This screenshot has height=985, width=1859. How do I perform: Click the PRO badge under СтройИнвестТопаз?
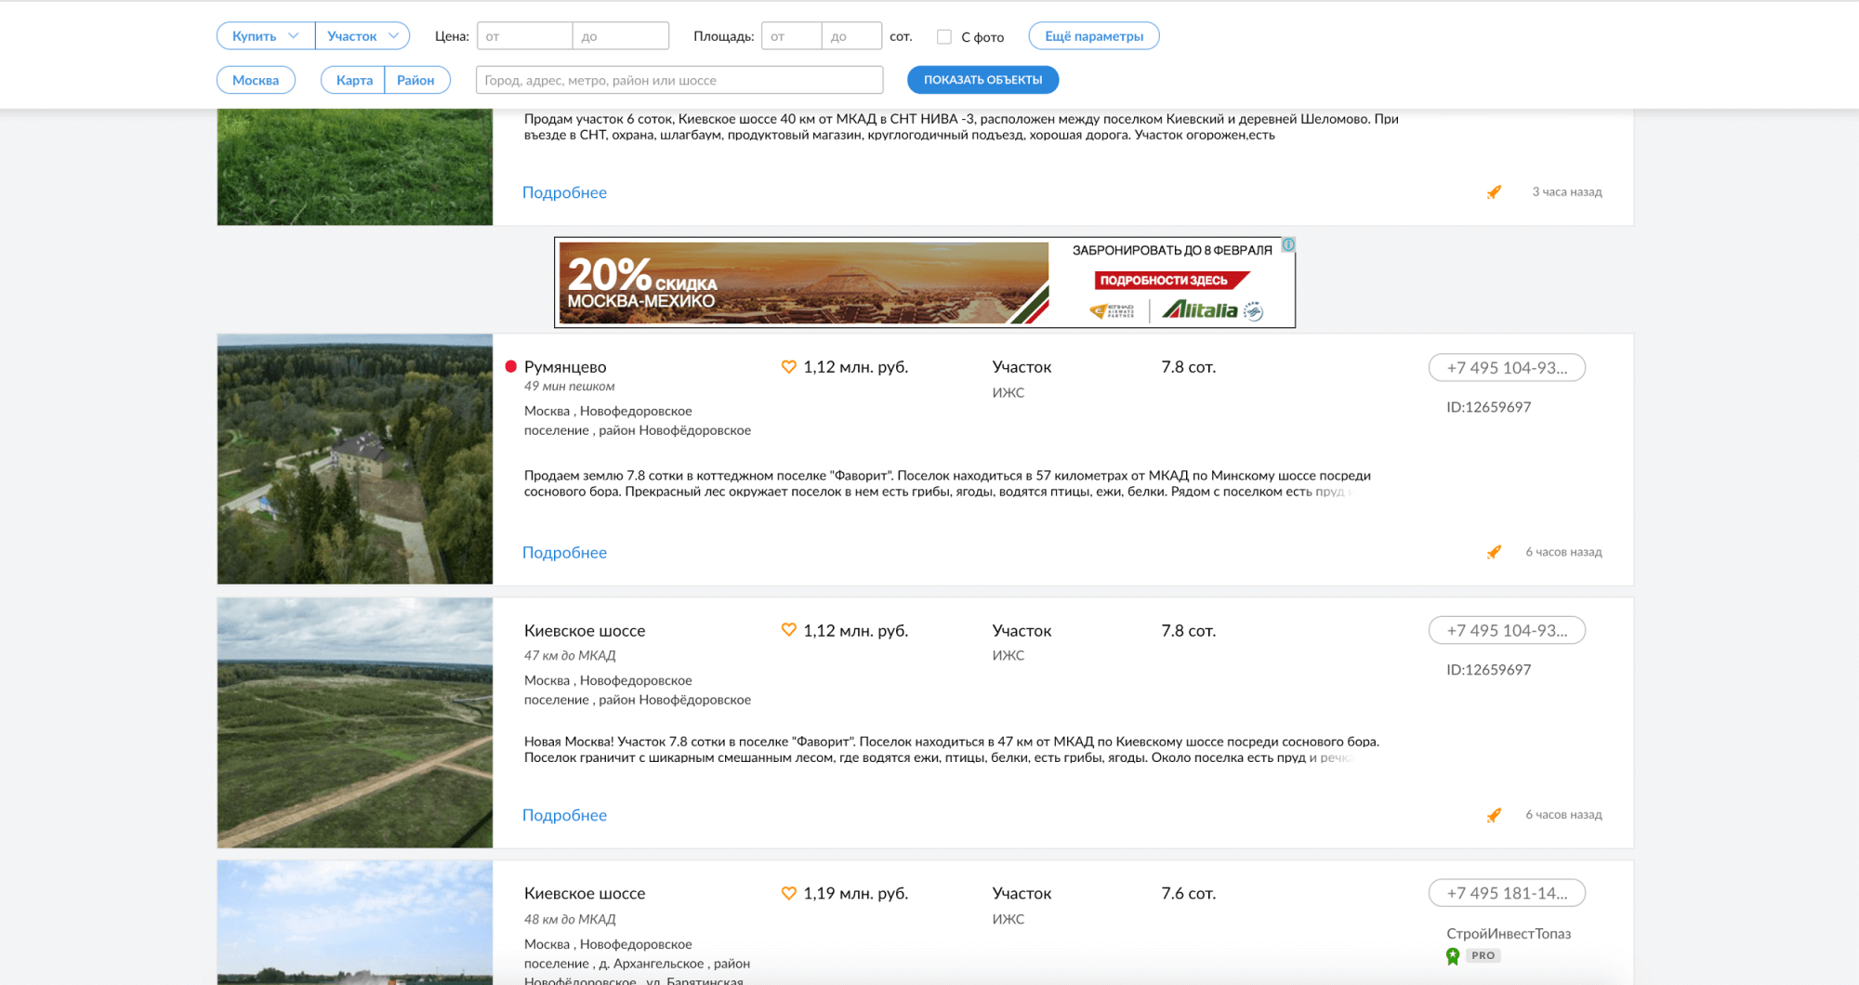(1483, 955)
